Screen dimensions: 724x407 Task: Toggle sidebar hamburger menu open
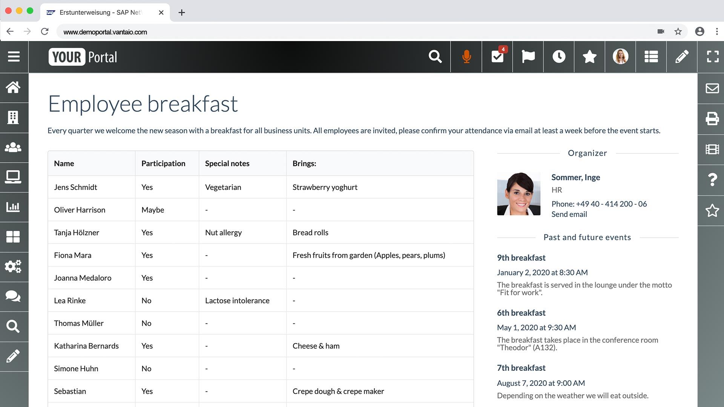14,56
